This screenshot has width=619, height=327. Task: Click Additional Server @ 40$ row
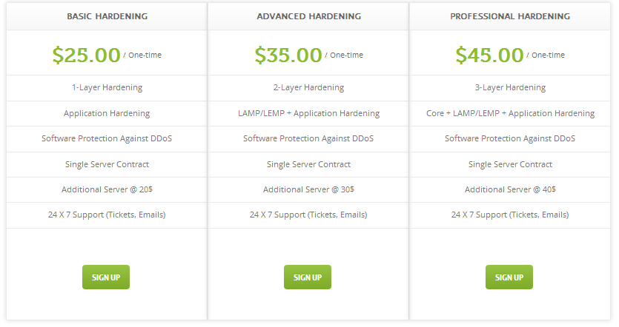pos(510,189)
